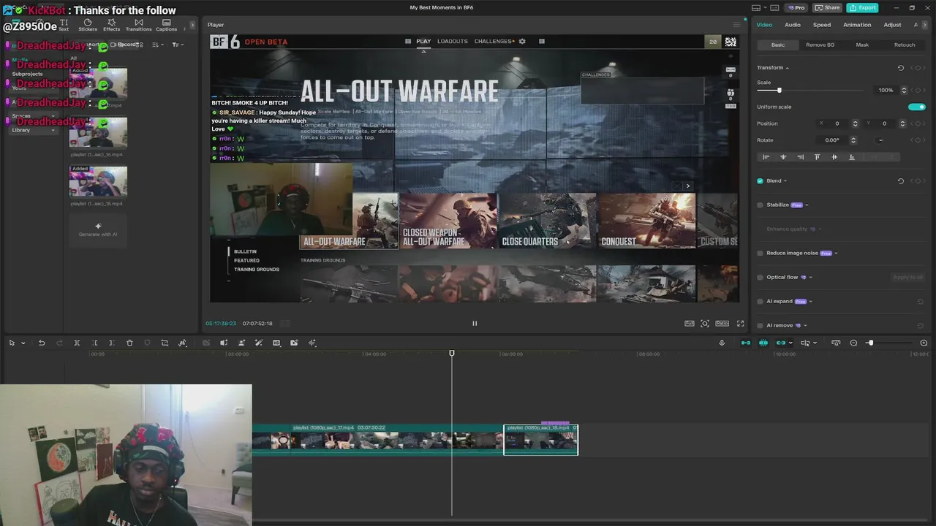The width and height of the screenshot is (936, 526).
Task: Click the Share button
Action: point(827,7)
